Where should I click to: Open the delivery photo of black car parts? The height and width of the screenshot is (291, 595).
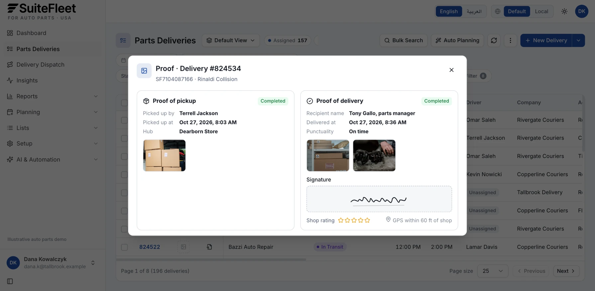coord(374,155)
